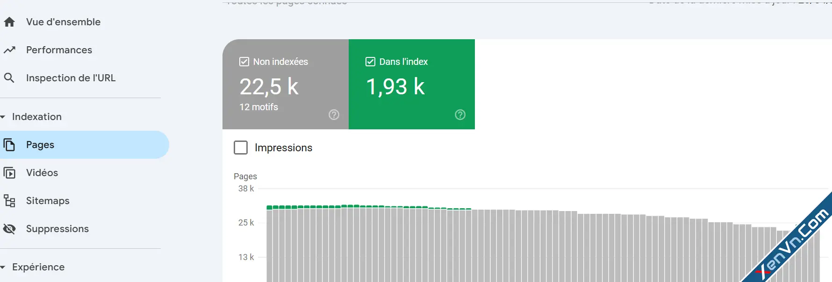Click the Impressions label text
832x282 pixels.
pyautogui.click(x=283, y=148)
